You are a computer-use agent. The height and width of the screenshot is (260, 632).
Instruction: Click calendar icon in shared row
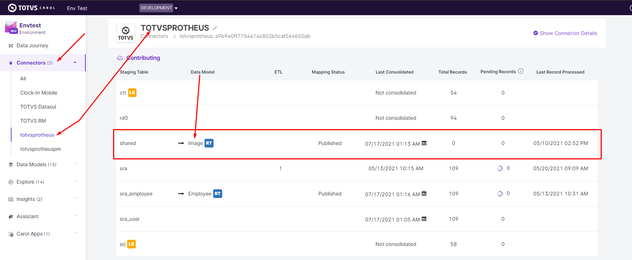pyautogui.click(x=424, y=143)
